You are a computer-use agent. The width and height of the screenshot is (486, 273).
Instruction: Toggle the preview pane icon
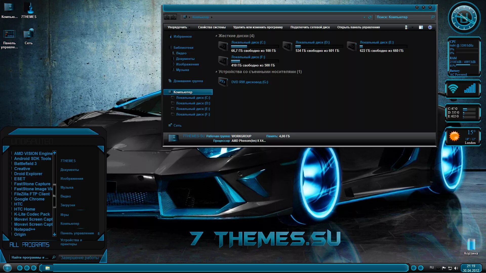pos(421,27)
